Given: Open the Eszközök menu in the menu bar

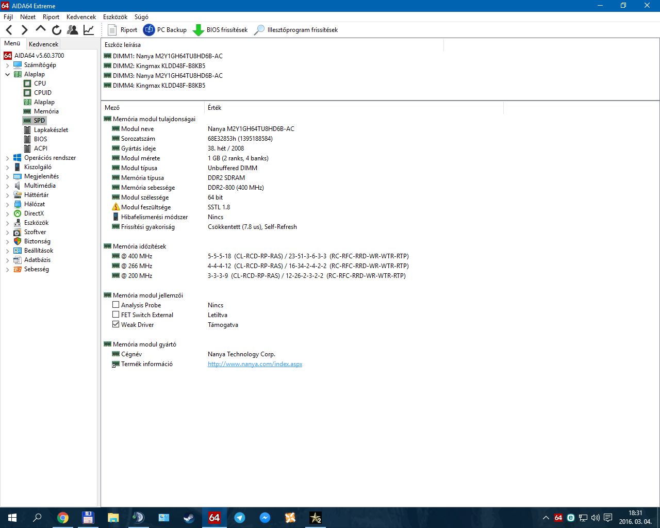Looking at the screenshot, I should coord(115,17).
